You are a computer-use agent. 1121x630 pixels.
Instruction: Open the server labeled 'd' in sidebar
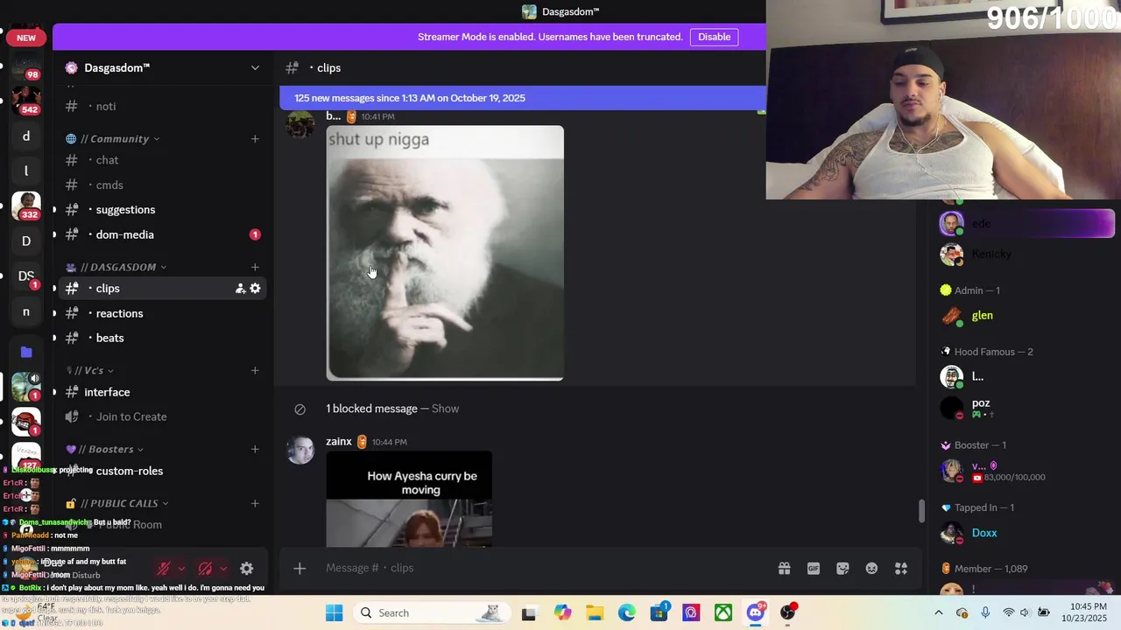(25, 136)
